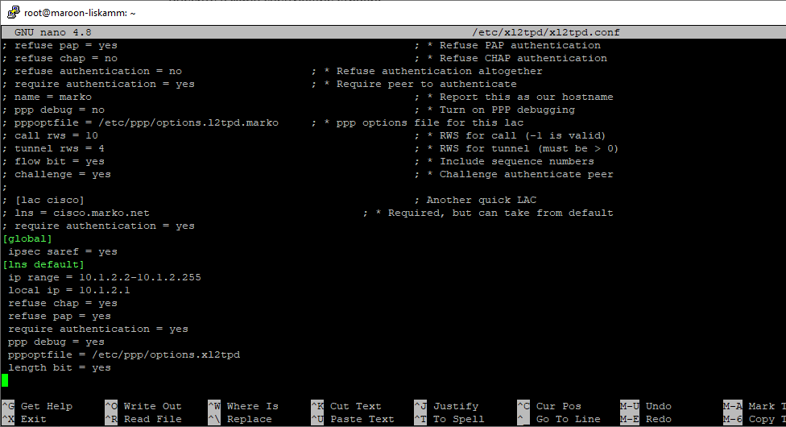Click the local ip = 10.1.2.1 line
This screenshot has width=786, height=427.
69,291
